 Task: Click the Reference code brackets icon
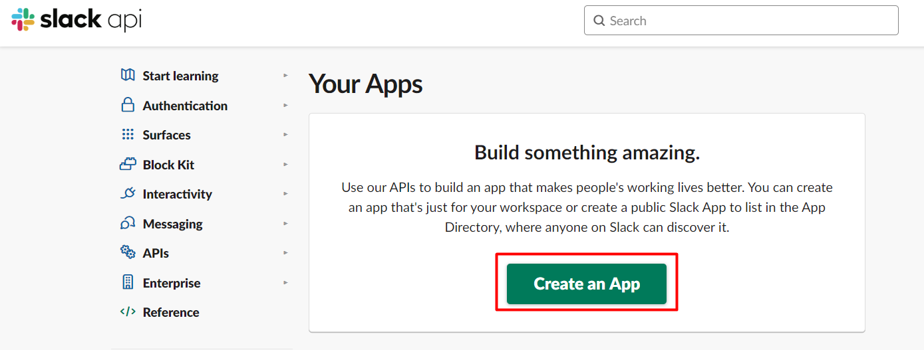click(128, 311)
